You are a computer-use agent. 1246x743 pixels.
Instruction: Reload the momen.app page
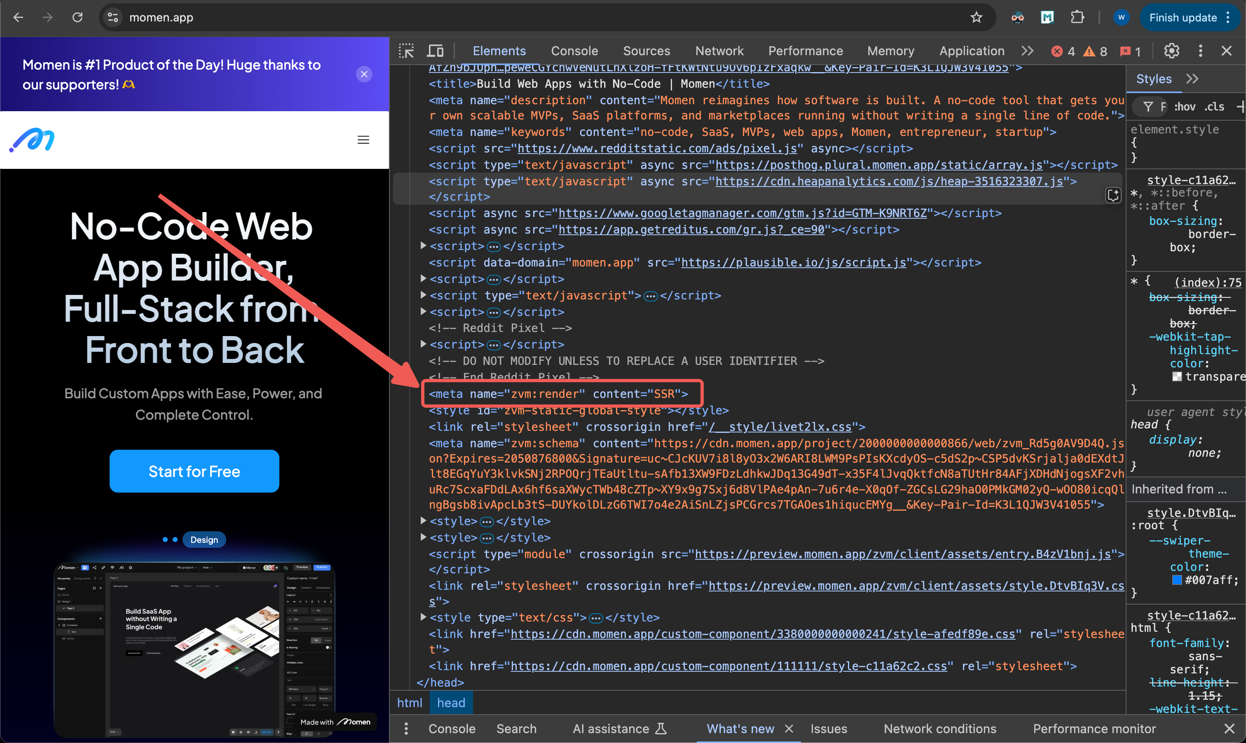click(x=77, y=18)
